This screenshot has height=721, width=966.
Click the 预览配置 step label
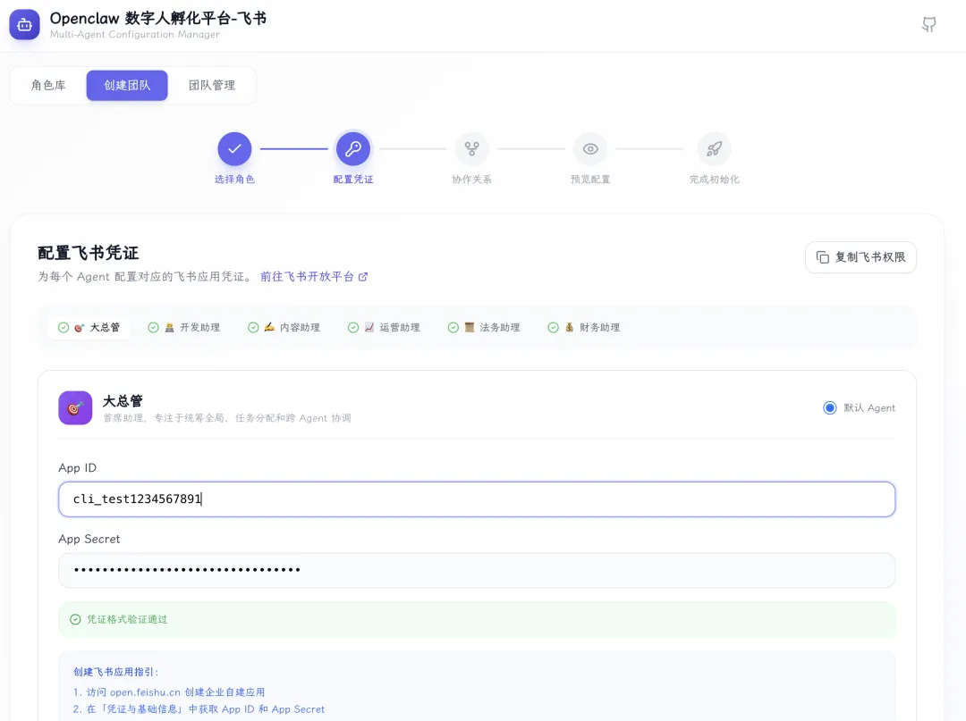click(590, 179)
